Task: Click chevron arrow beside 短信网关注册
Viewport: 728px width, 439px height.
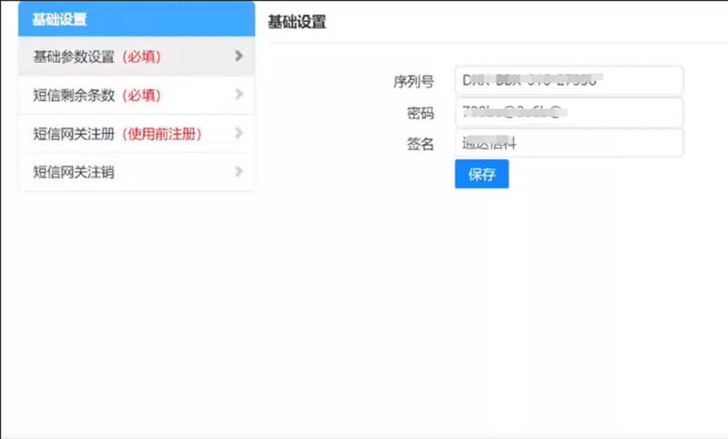Action: (x=239, y=133)
